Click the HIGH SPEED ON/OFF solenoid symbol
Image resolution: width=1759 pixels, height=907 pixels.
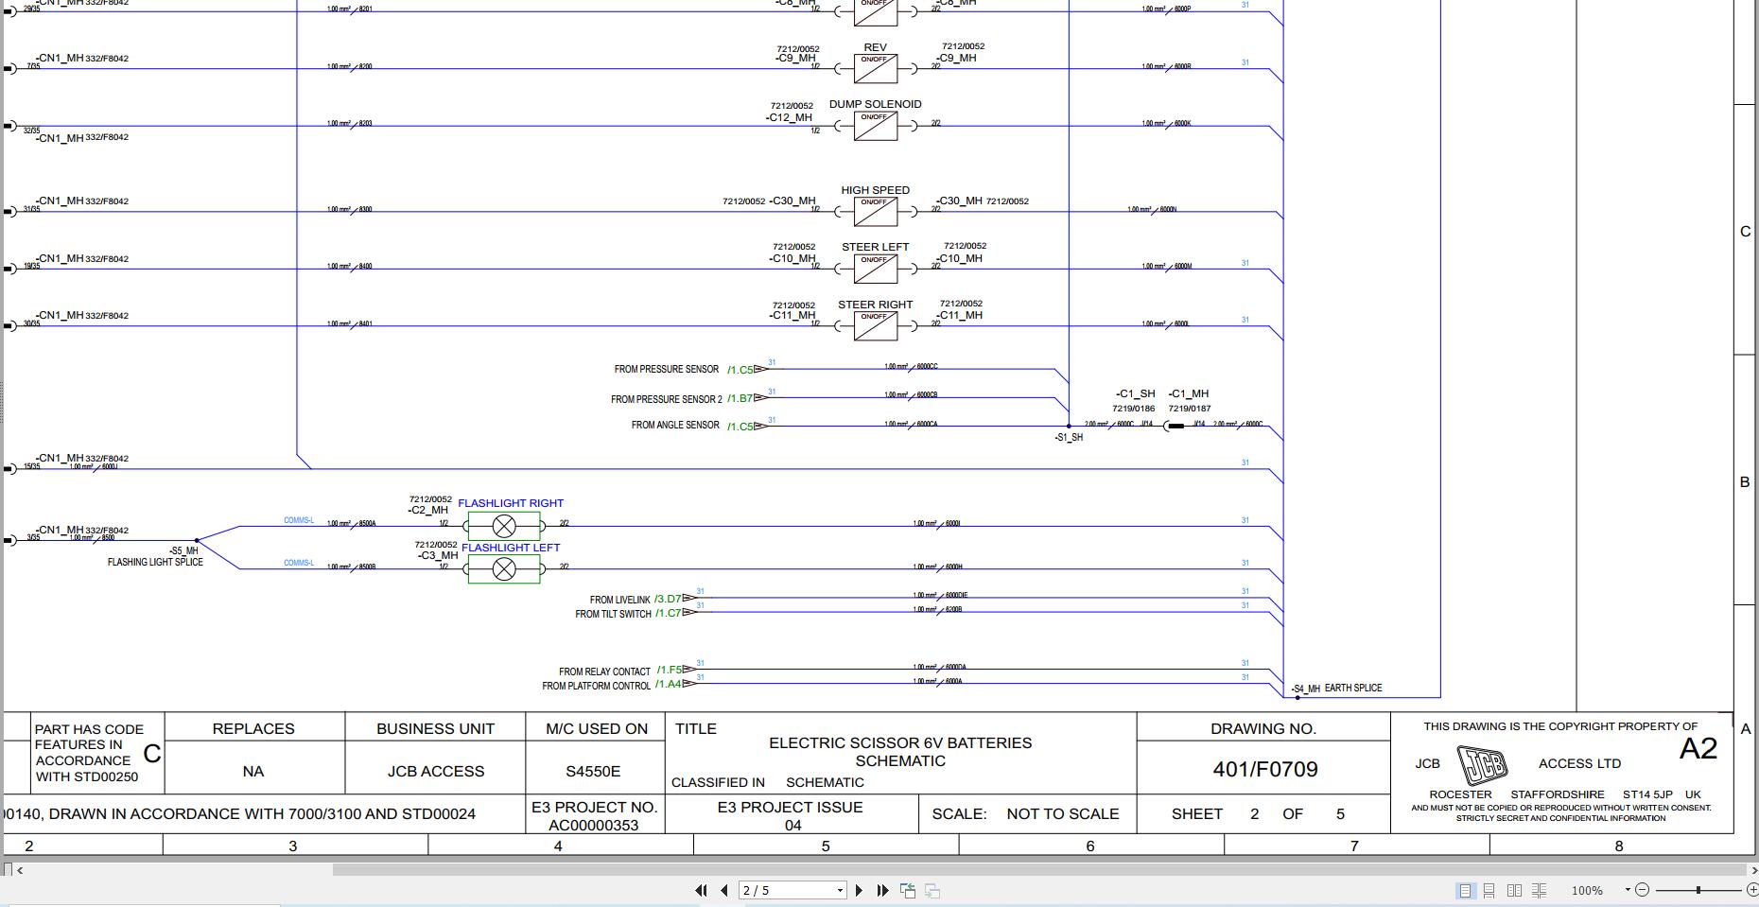coord(876,211)
